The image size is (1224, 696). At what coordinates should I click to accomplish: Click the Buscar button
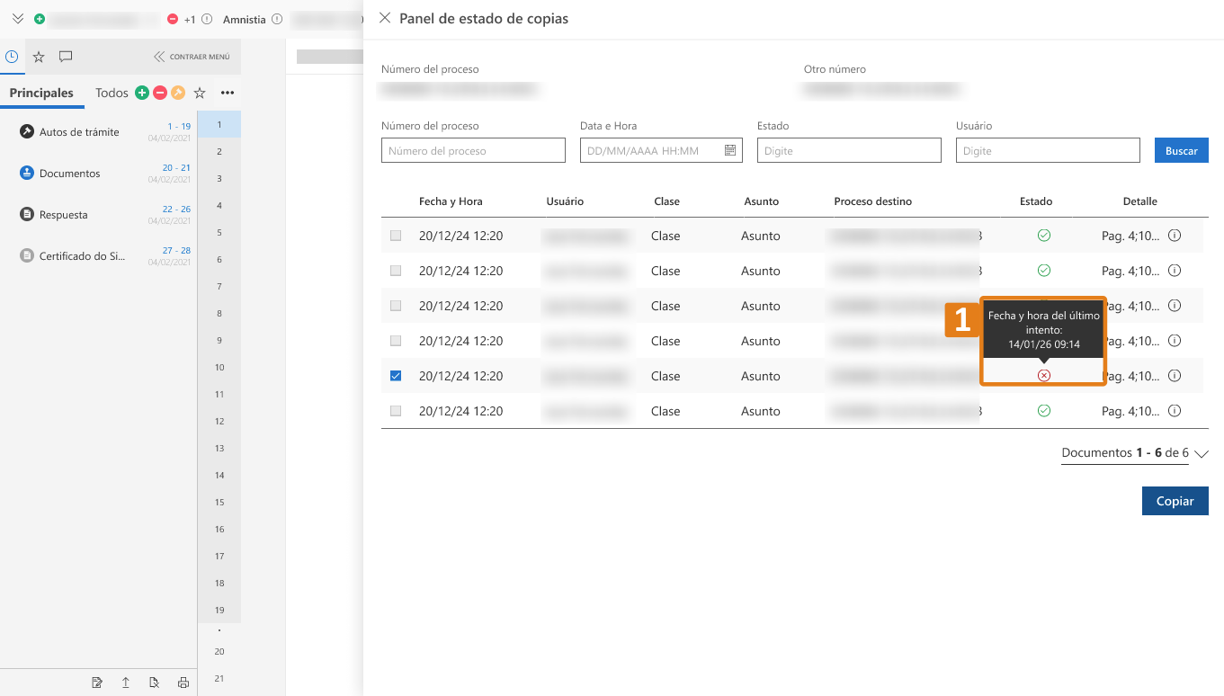1181,149
